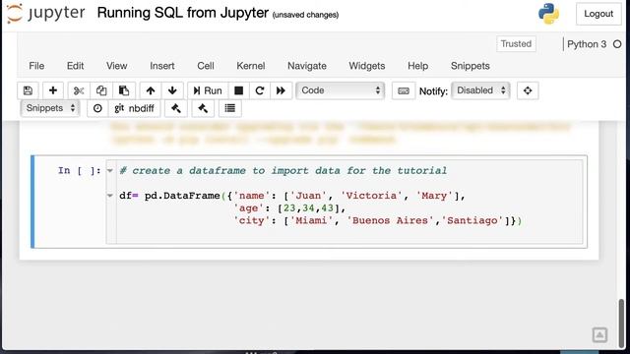Open the Snippets menu in menu bar
The image size is (630, 354).
pyautogui.click(x=471, y=66)
